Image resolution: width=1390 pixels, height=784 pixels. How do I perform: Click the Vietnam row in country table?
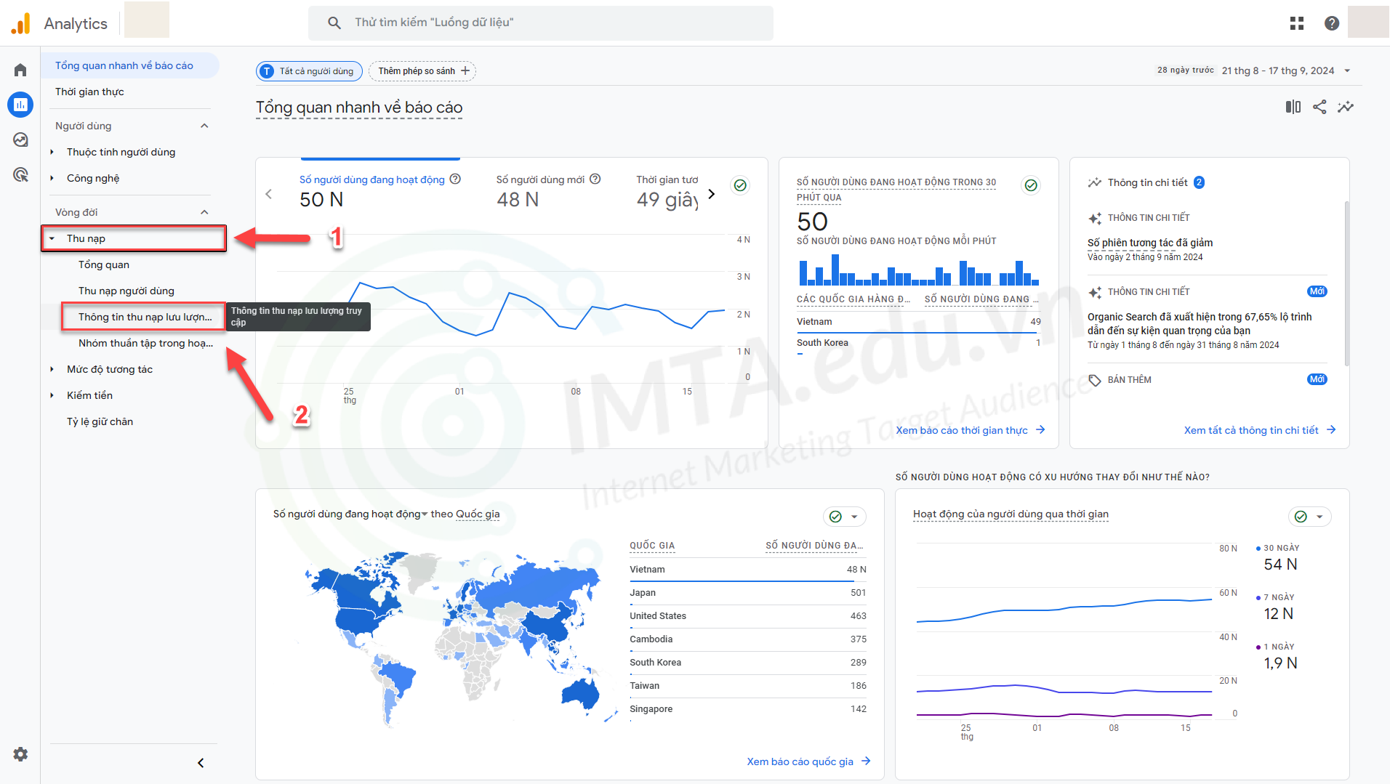[x=747, y=570]
